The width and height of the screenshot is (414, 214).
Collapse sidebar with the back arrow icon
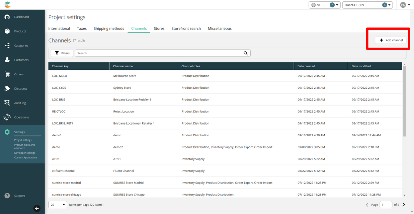pos(37,208)
